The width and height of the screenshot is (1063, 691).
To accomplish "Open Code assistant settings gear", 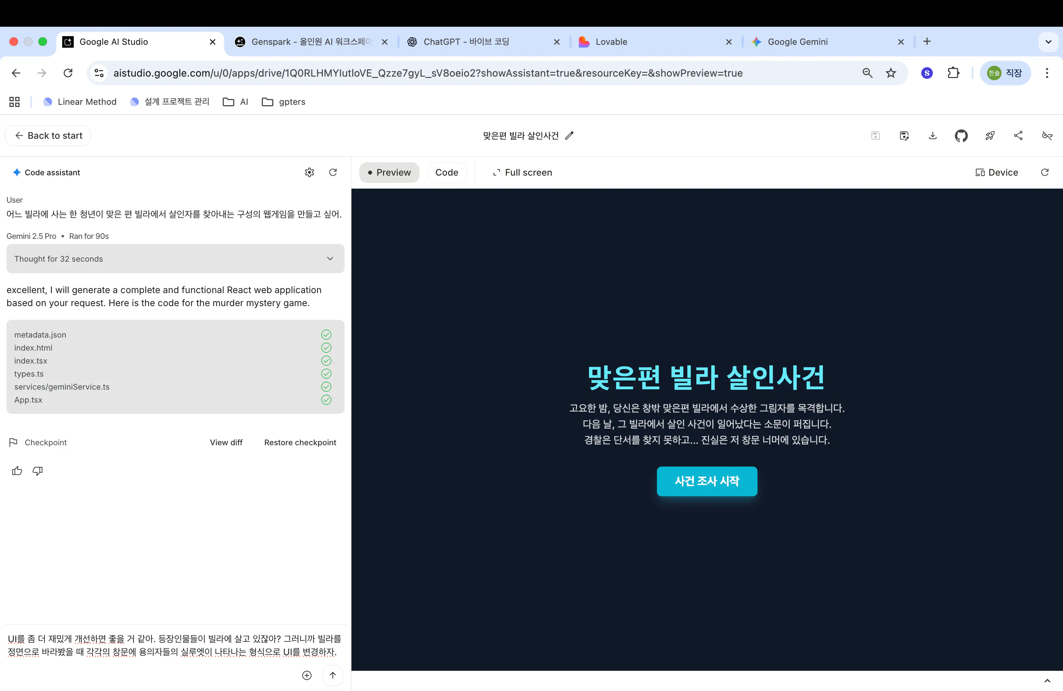I will tap(309, 172).
